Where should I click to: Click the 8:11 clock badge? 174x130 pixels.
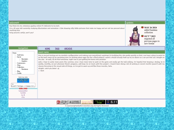coord(112,102)
